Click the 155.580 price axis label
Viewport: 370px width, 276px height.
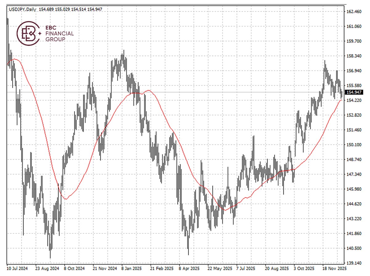(x=354, y=86)
